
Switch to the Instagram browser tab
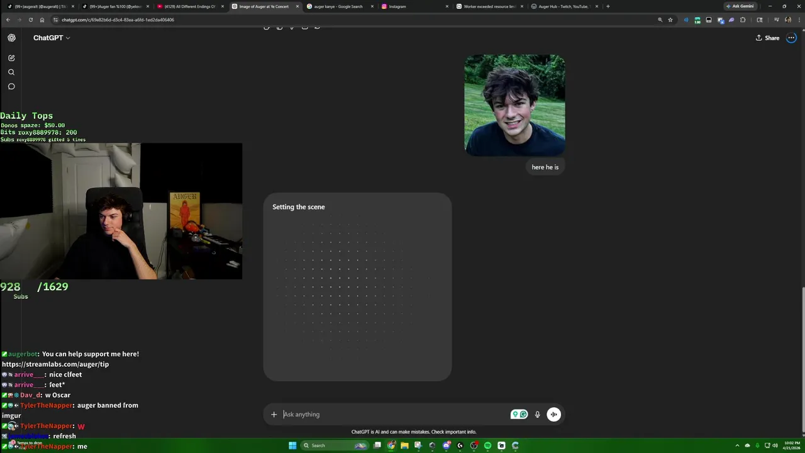(x=414, y=6)
